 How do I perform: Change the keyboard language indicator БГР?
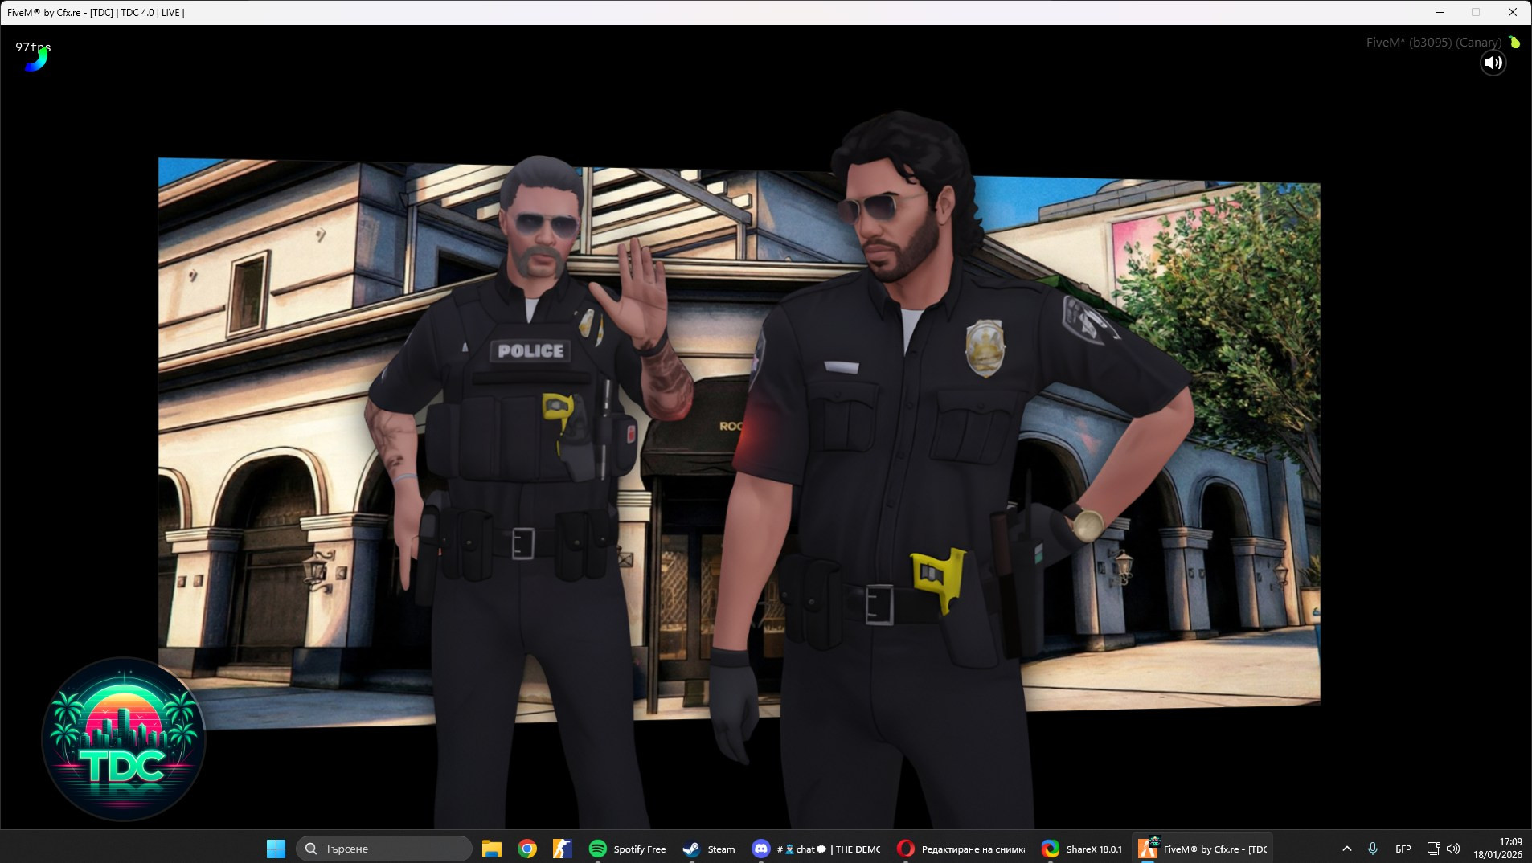(1403, 849)
